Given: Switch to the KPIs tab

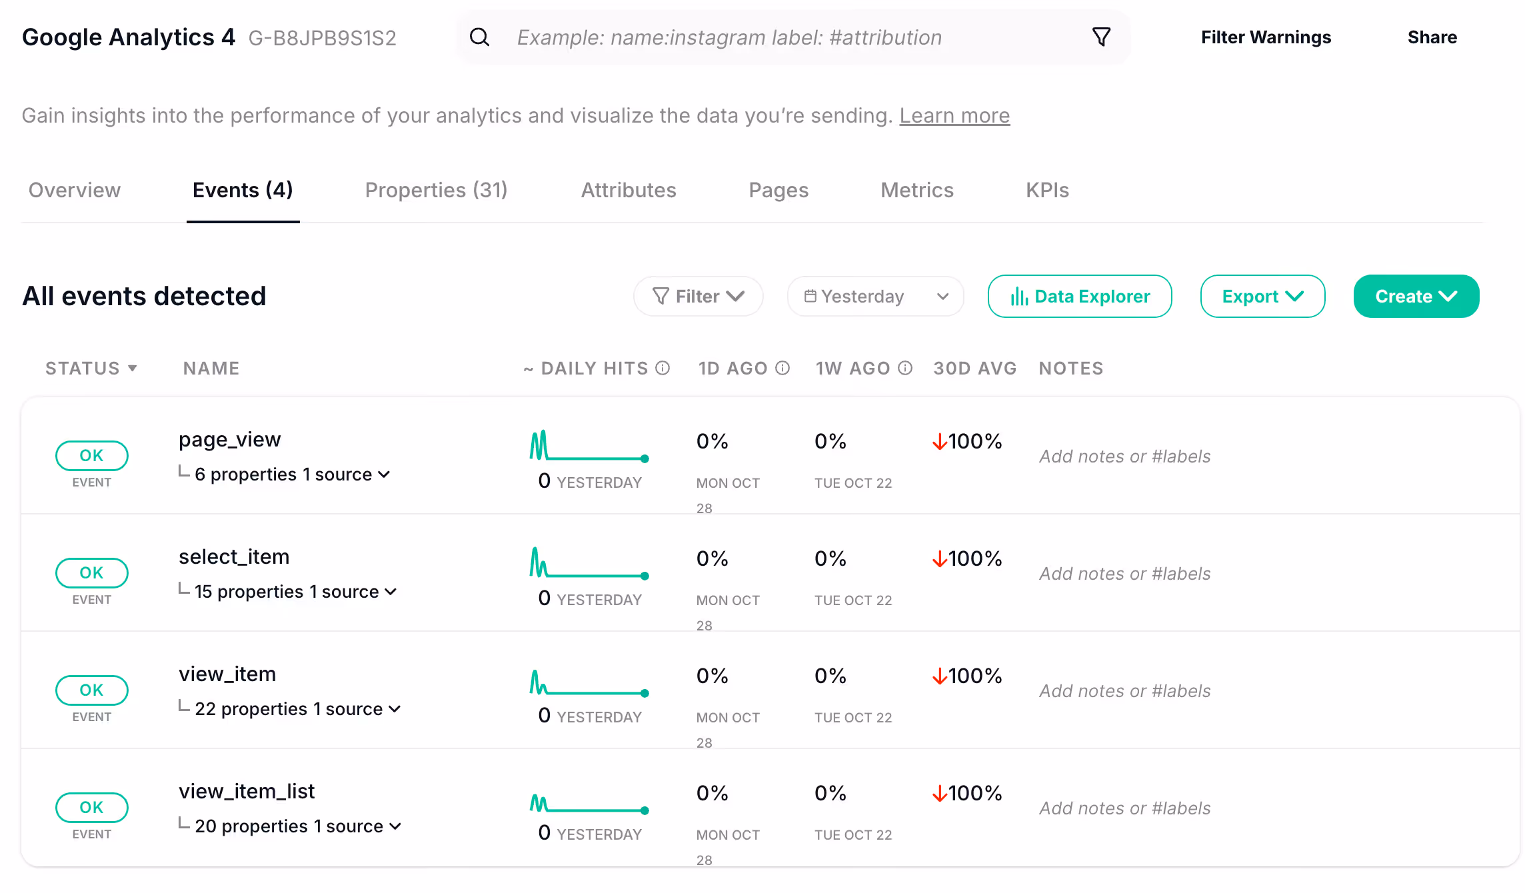Looking at the screenshot, I should (1047, 191).
